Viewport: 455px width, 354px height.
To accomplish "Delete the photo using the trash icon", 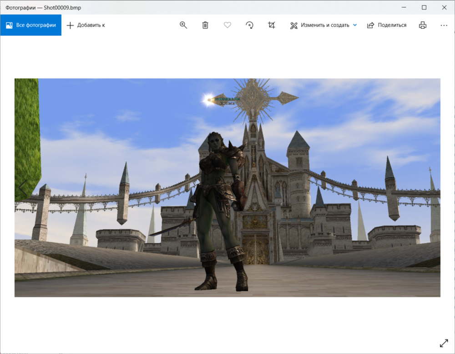I will click(205, 25).
